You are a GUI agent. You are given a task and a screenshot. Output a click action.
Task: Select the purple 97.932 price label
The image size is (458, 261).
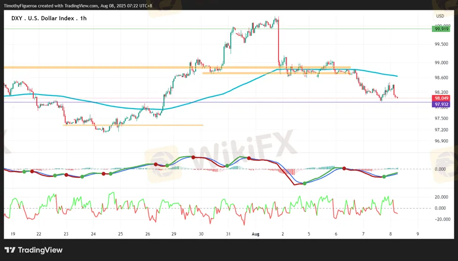point(441,104)
